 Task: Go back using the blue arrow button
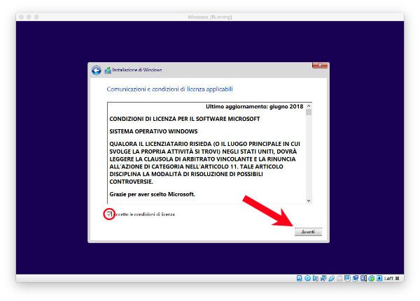tap(97, 71)
